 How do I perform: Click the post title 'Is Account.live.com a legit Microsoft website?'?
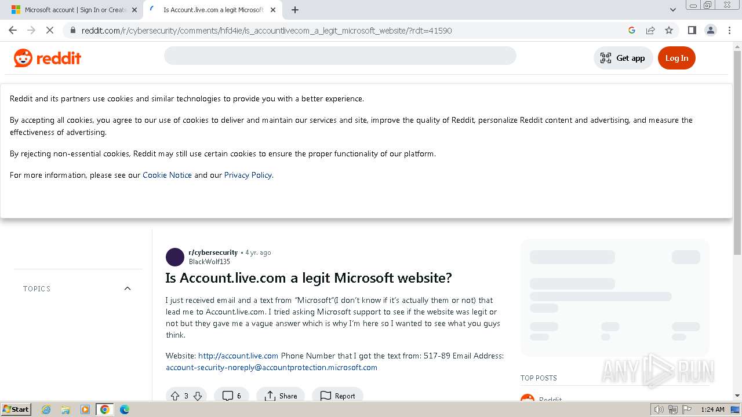[308, 278]
